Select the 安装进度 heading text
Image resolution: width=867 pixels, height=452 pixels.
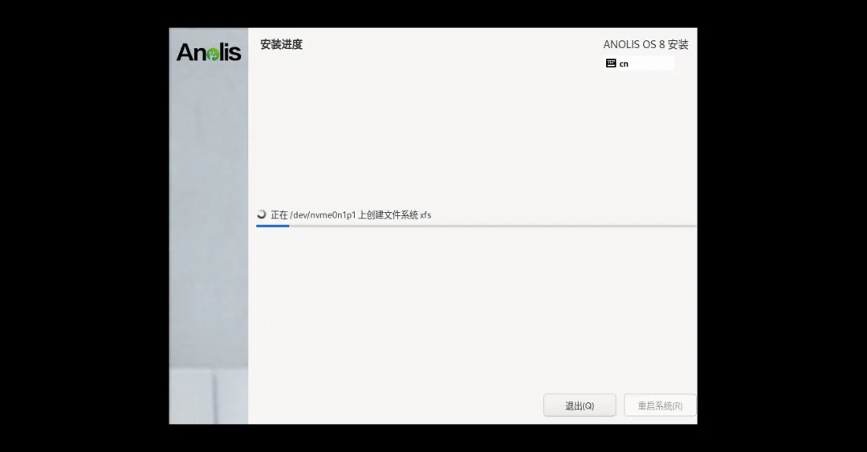[282, 44]
